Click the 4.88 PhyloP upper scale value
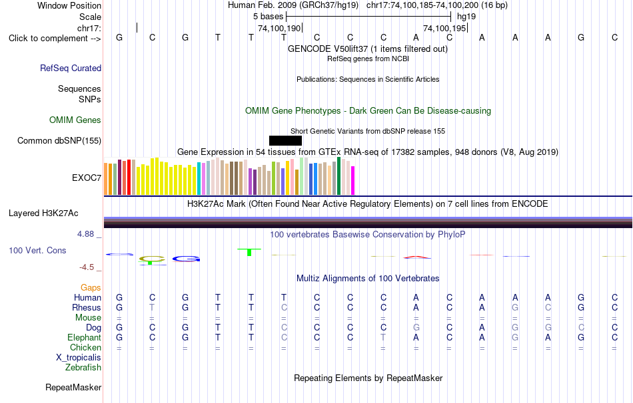The height and width of the screenshot is (403, 633). [x=85, y=234]
